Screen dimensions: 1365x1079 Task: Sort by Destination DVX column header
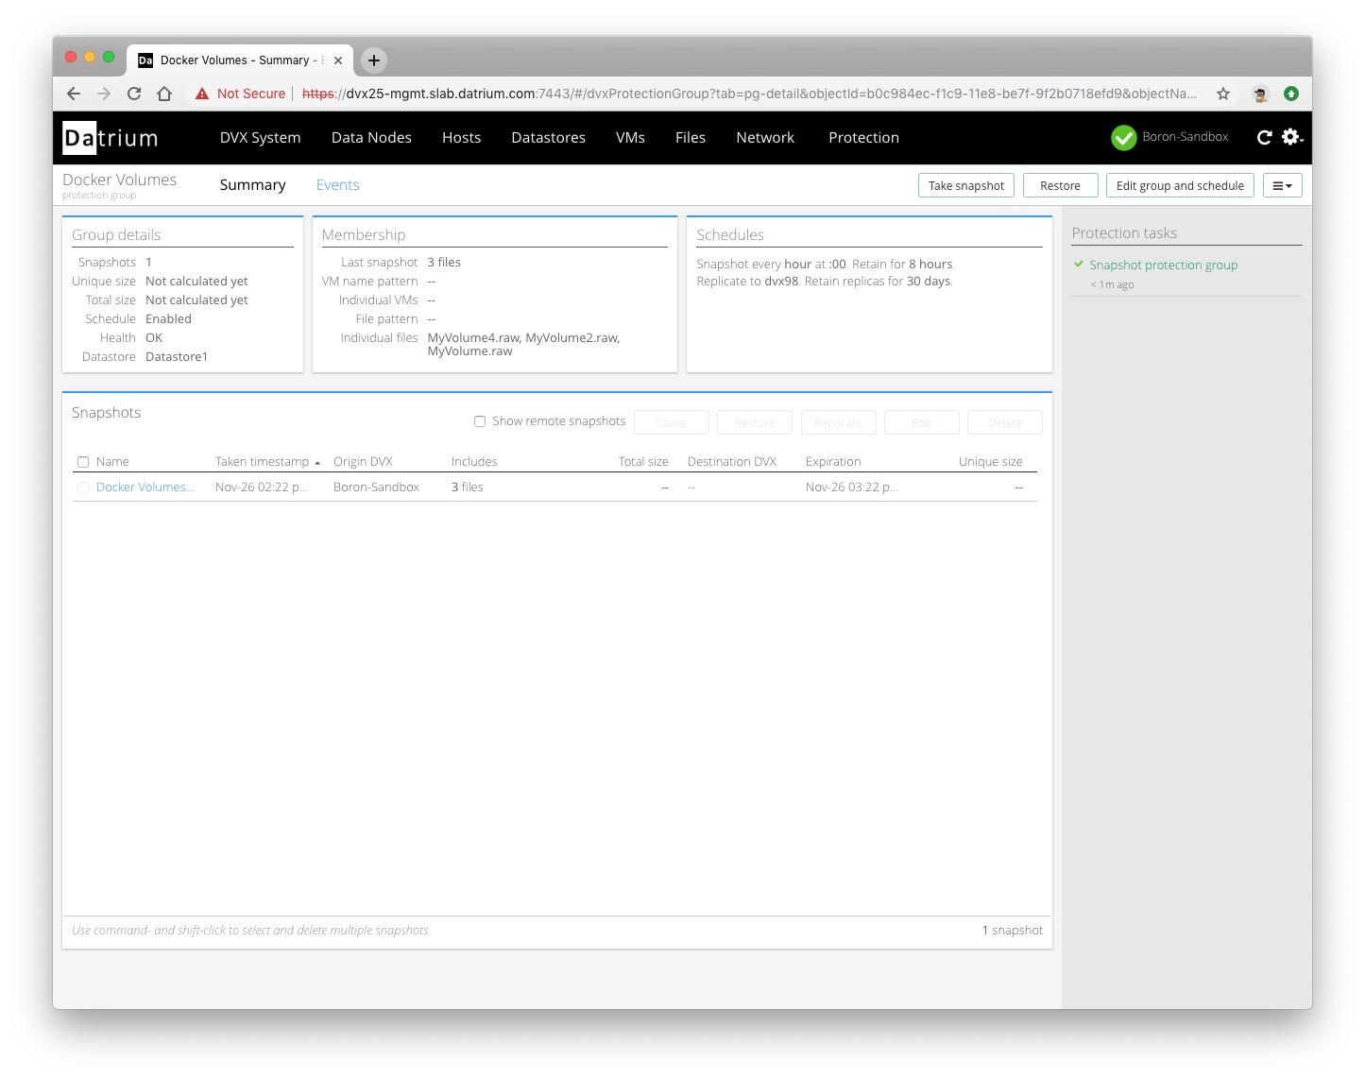pos(732,462)
